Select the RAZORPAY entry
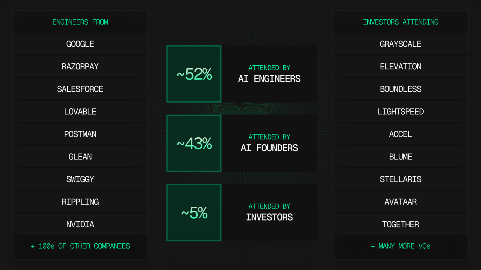Viewport: 481px width, 270px height. click(x=80, y=67)
